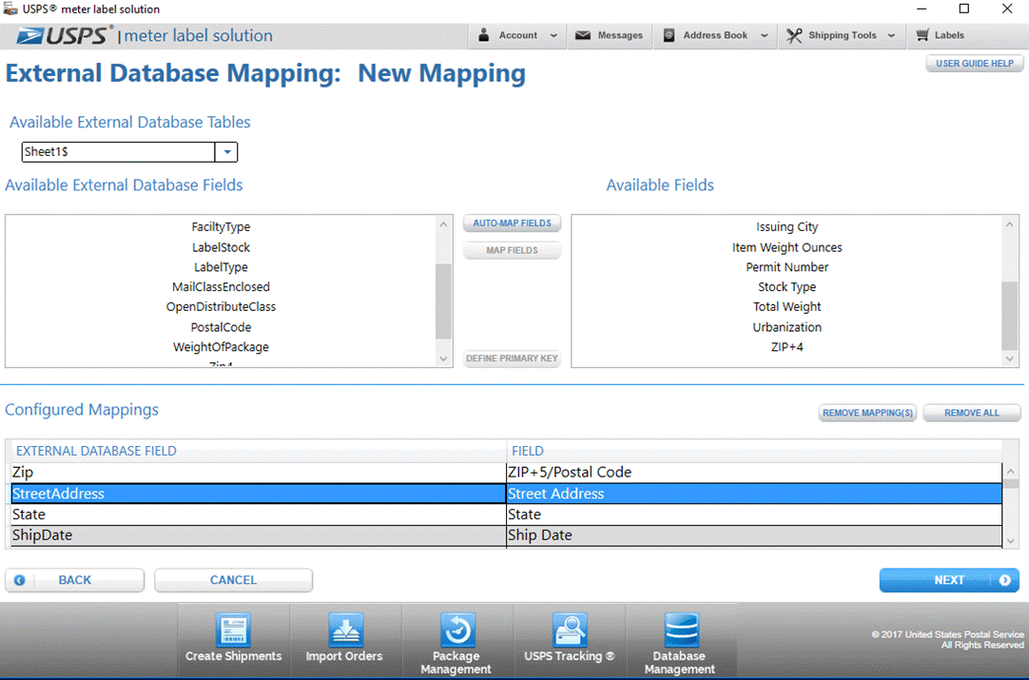
Task: Expand the Account menu chevron
Action: click(x=553, y=35)
